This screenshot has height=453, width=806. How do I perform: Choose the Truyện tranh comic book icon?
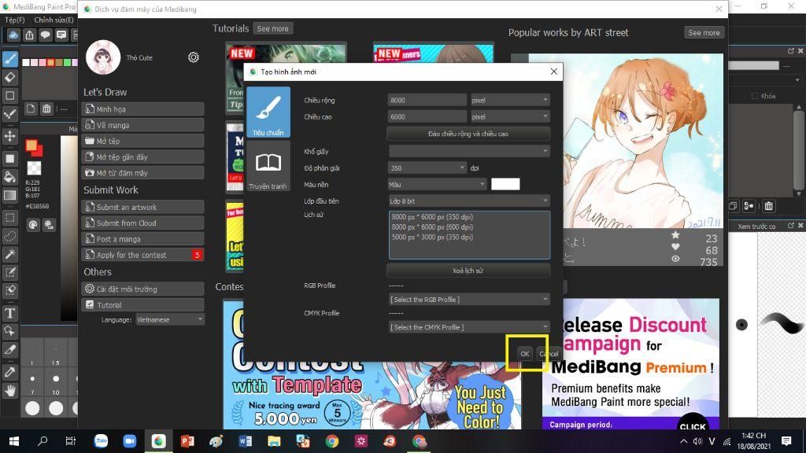[x=268, y=167]
